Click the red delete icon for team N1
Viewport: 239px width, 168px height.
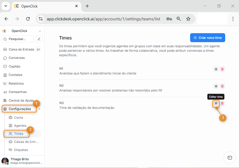(x=222, y=69)
